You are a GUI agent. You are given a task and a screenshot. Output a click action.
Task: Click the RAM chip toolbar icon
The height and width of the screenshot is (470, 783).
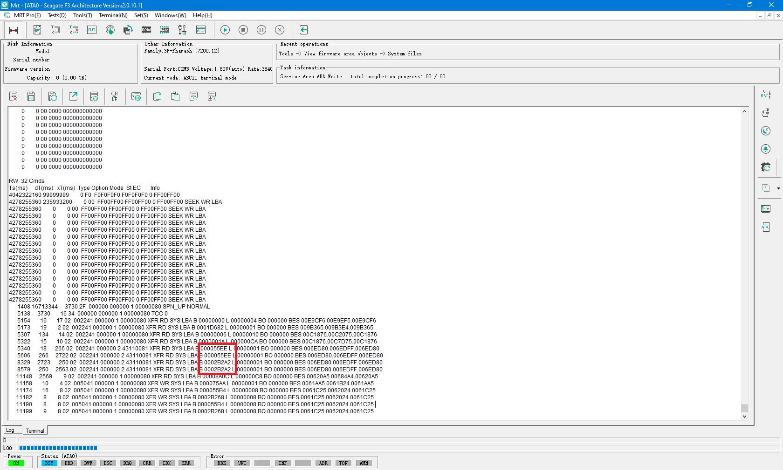pos(165,30)
